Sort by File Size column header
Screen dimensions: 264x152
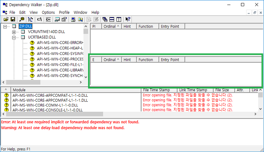224,90
